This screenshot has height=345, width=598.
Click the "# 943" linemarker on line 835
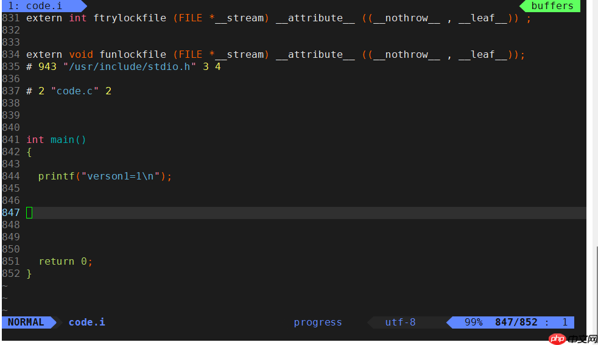click(x=41, y=67)
